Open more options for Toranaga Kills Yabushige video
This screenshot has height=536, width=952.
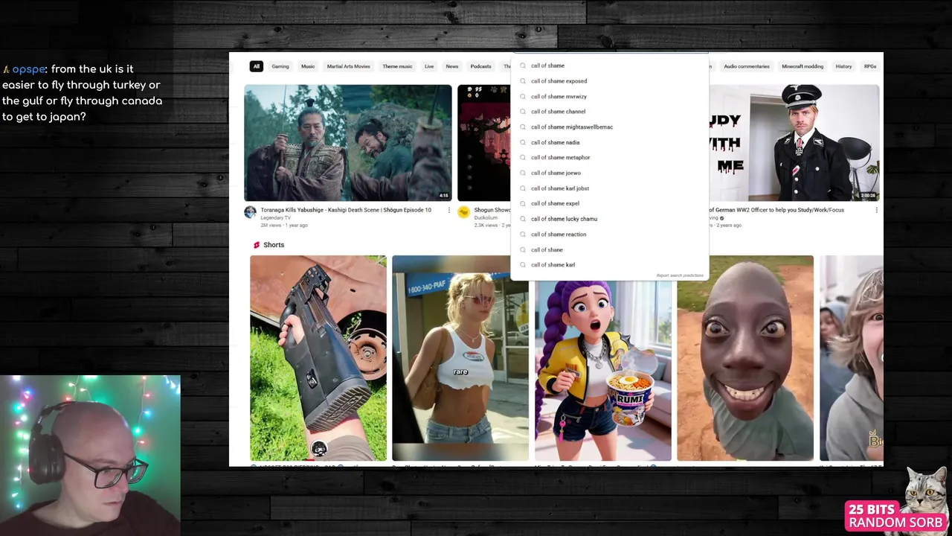pyautogui.click(x=448, y=210)
